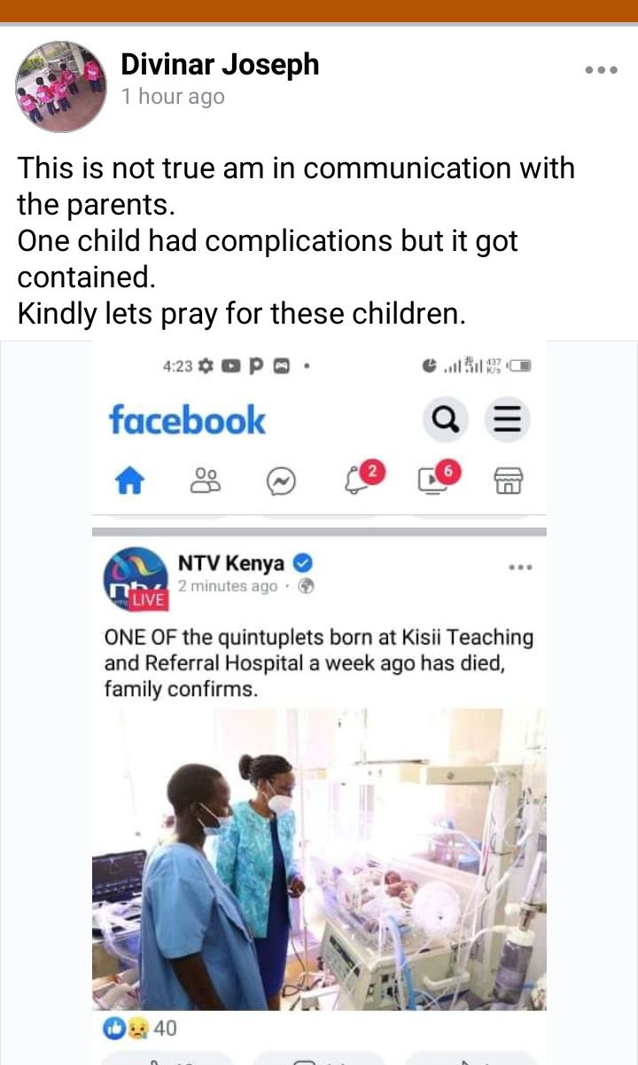Open NTV Kenya's live profile picture
The width and height of the screenshot is (638, 1065).
pyautogui.click(x=136, y=580)
